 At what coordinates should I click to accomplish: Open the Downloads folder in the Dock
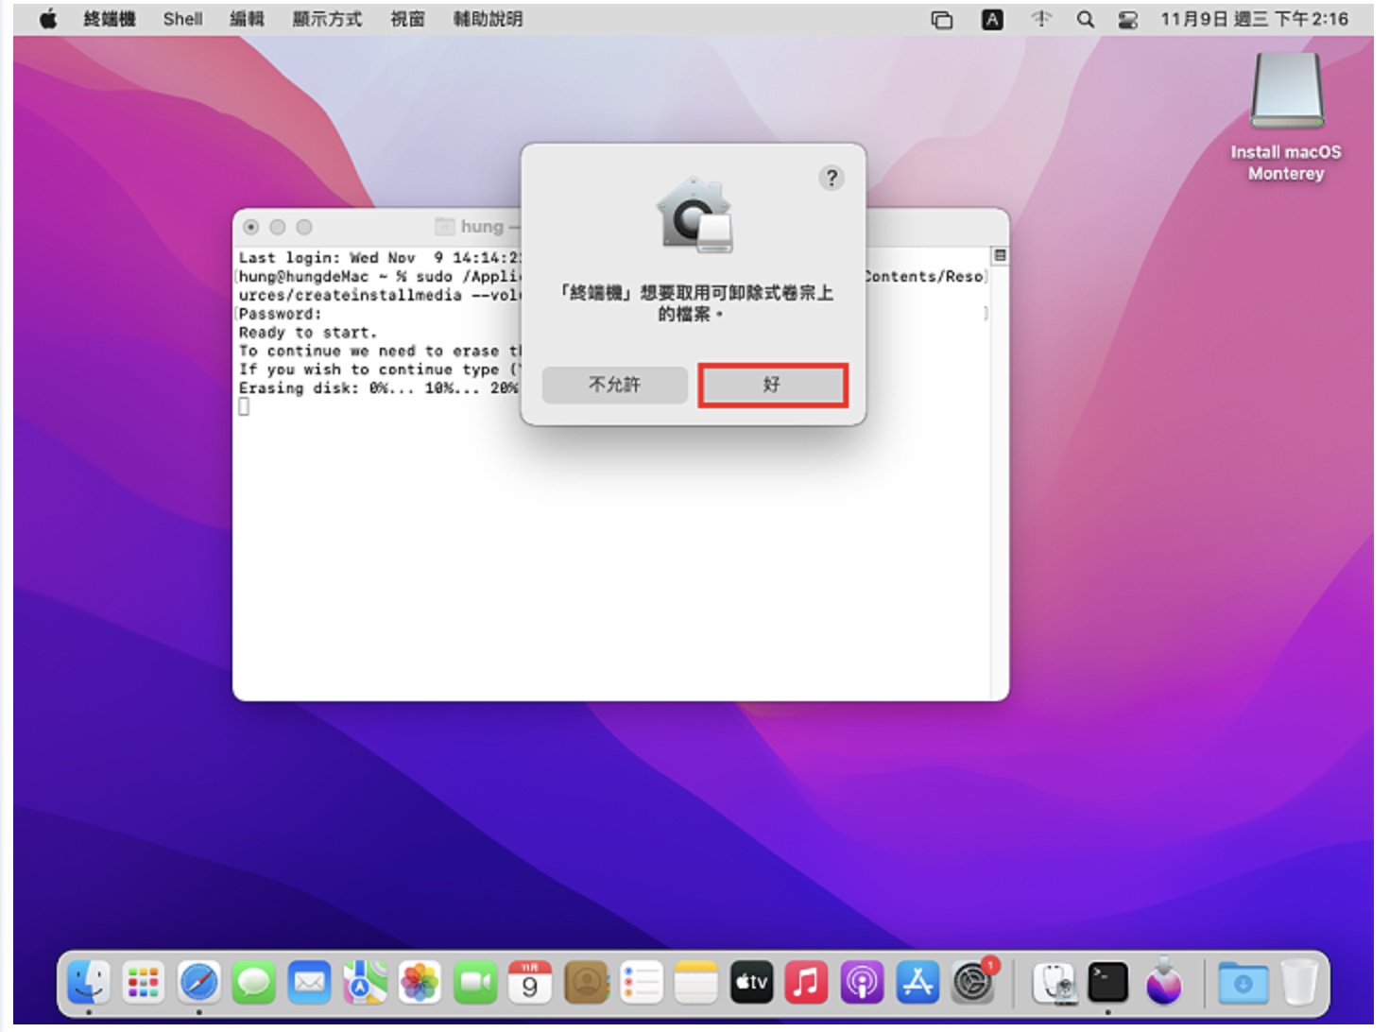1243,983
